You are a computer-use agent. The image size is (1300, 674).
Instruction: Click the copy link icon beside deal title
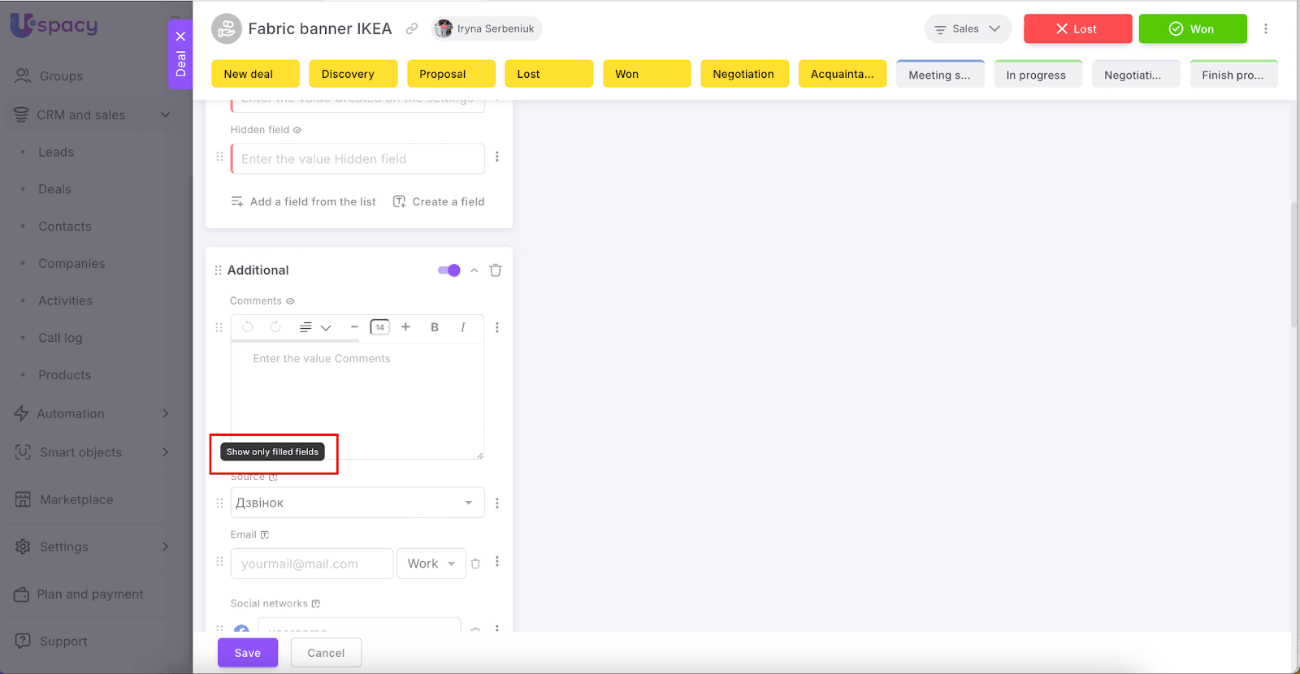coord(412,29)
